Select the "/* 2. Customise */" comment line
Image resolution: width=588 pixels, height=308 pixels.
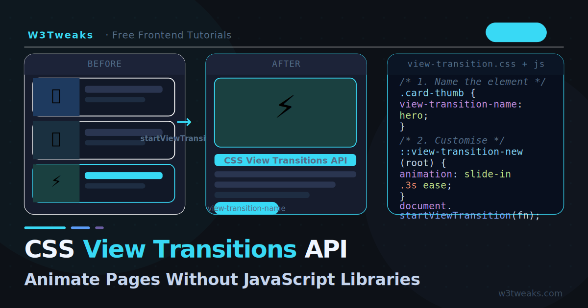452,140
